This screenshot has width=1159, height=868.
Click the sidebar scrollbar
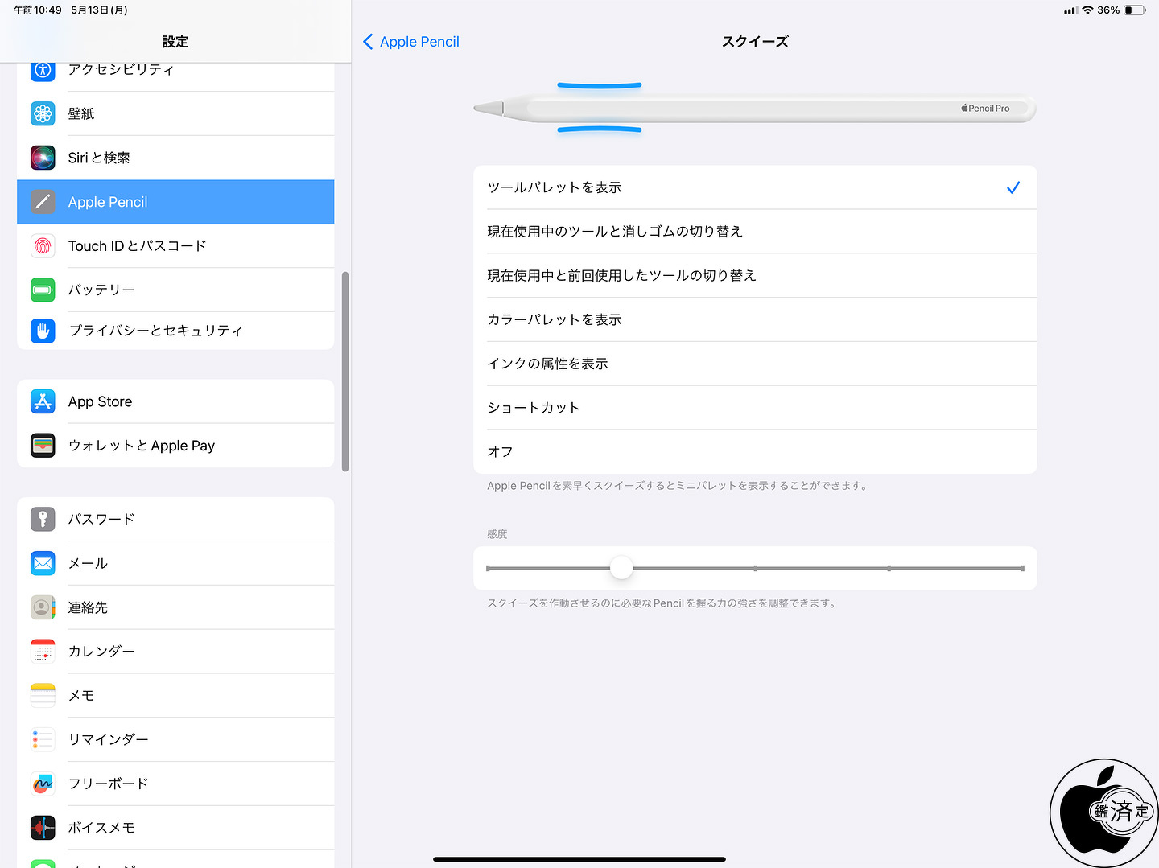click(346, 370)
